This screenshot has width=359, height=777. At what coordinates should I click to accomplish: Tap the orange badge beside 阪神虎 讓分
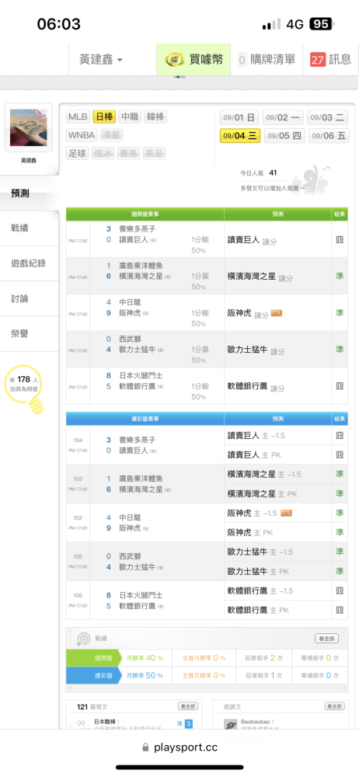point(277,312)
